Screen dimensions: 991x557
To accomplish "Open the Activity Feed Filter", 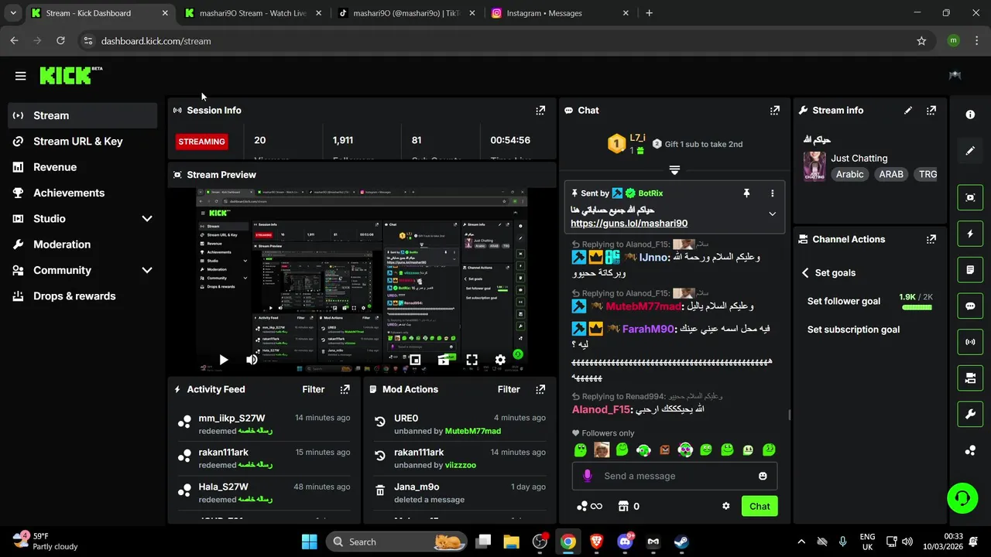I will 313,389.
